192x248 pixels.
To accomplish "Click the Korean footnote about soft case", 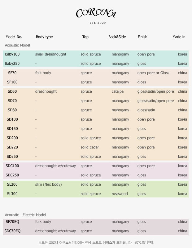I will click(x=96, y=242).
